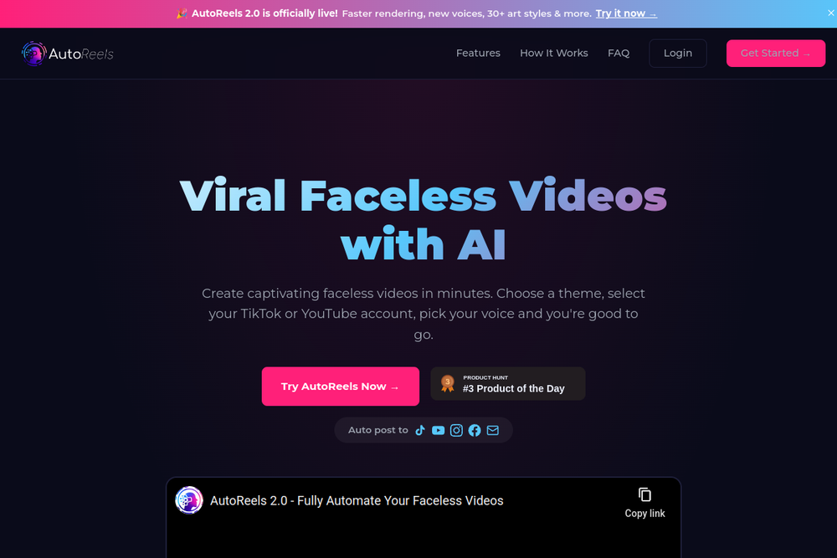Follow the Try it now banner link

[x=626, y=13]
